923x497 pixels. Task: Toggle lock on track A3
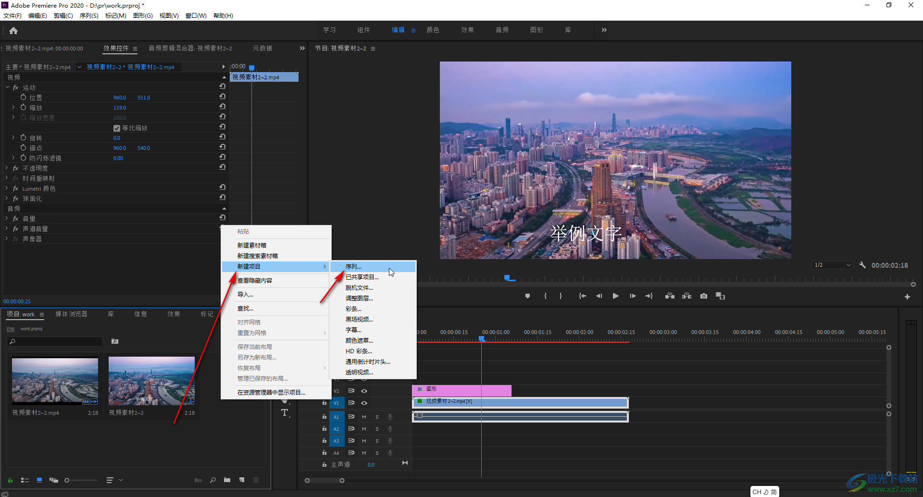(x=324, y=441)
